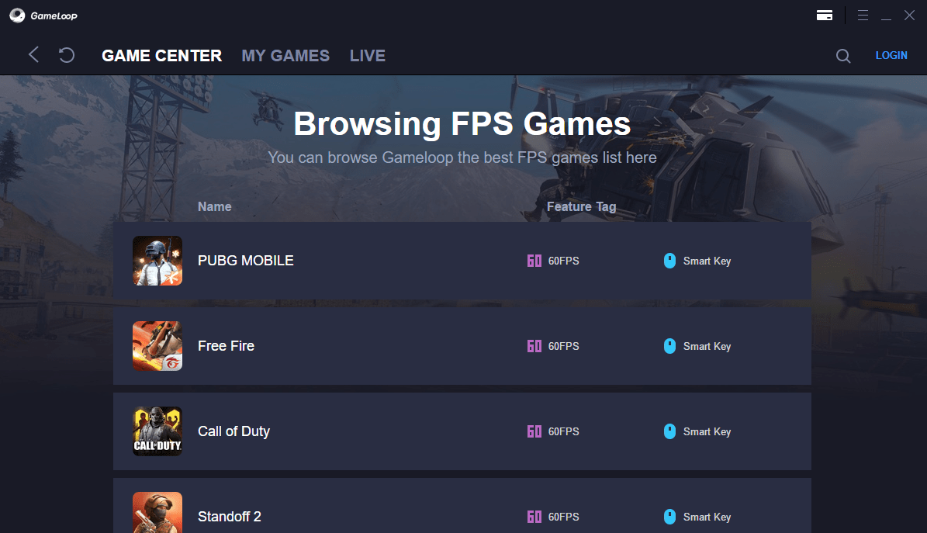Viewport: 927px width, 533px height.
Task: Click the Browsing FPS Games heading
Action: point(462,124)
